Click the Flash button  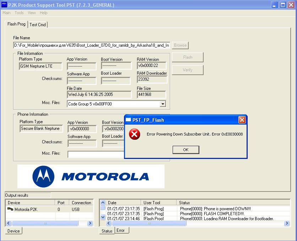(x=188, y=57)
